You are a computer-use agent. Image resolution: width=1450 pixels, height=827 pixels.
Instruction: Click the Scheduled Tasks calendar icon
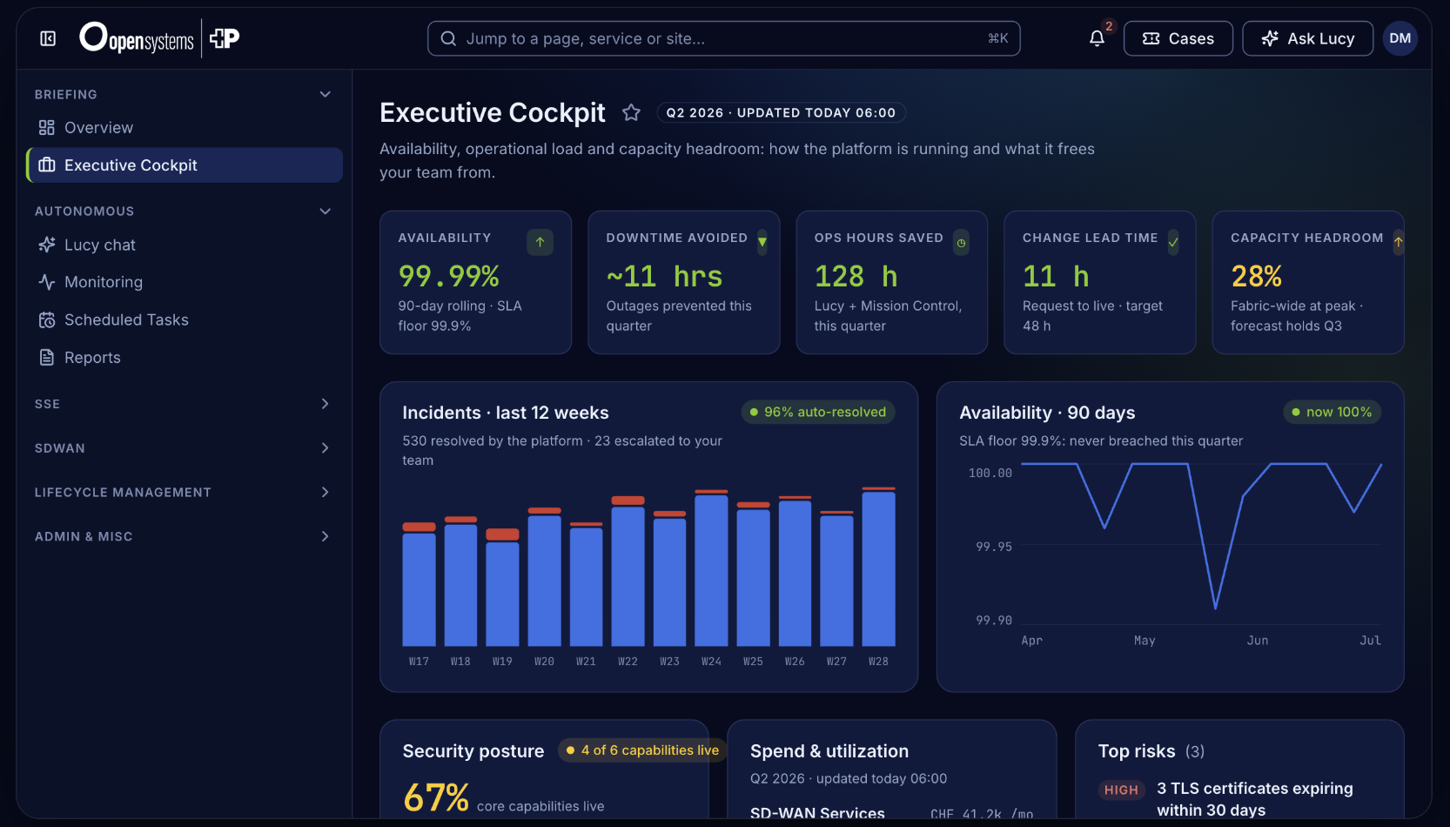(x=47, y=319)
